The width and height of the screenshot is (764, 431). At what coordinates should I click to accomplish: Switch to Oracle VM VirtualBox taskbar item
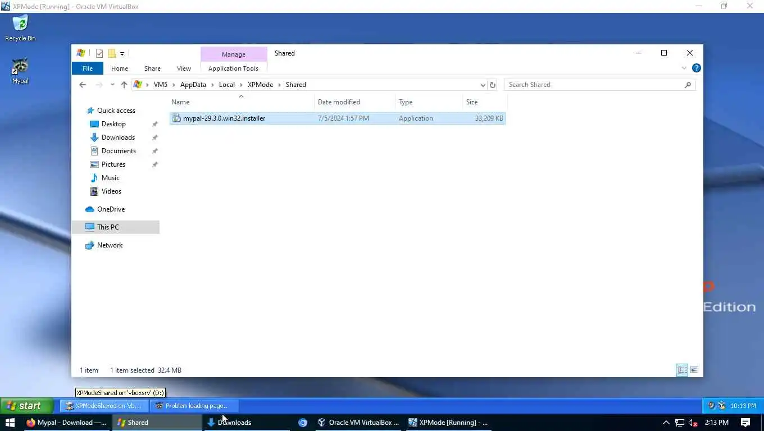(358, 423)
